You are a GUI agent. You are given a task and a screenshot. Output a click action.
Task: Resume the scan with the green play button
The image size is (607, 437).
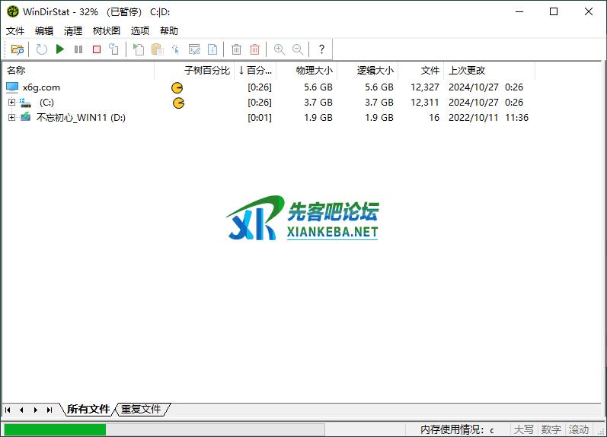[59, 49]
